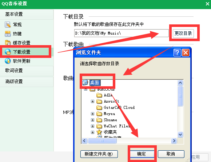The width and height of the screenshot is (211, 162).
Task: Expand the Shuame folder node
Action: (92, 120)
